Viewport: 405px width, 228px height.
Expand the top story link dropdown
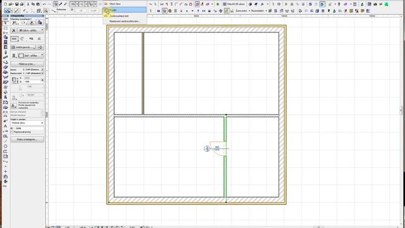[x=42, y=70]
